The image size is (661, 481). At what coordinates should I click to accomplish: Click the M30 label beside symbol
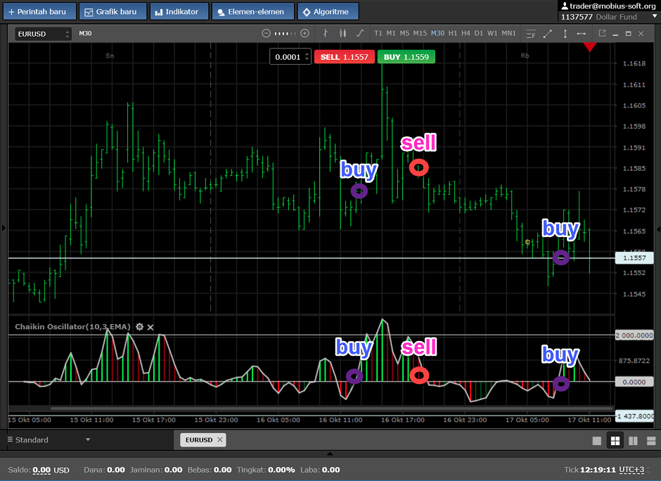click(85, 33)
